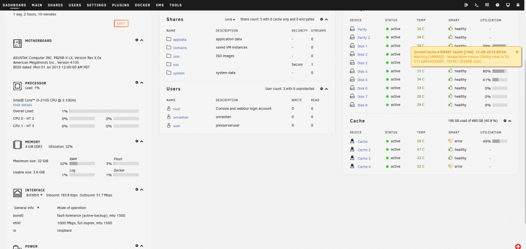Click the Cache 2 SSD device icon
This screenshot has height=249, width=526.
(352, 150)
